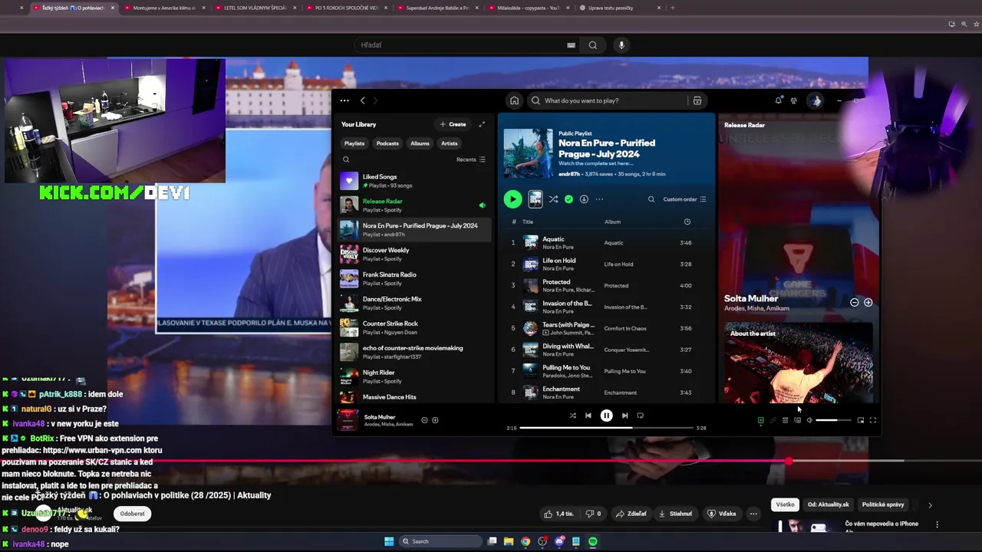Image resolution: width=982 pixels, height=552 pixels.
Task: Open the Spotify queue
Action: point(785,420)
